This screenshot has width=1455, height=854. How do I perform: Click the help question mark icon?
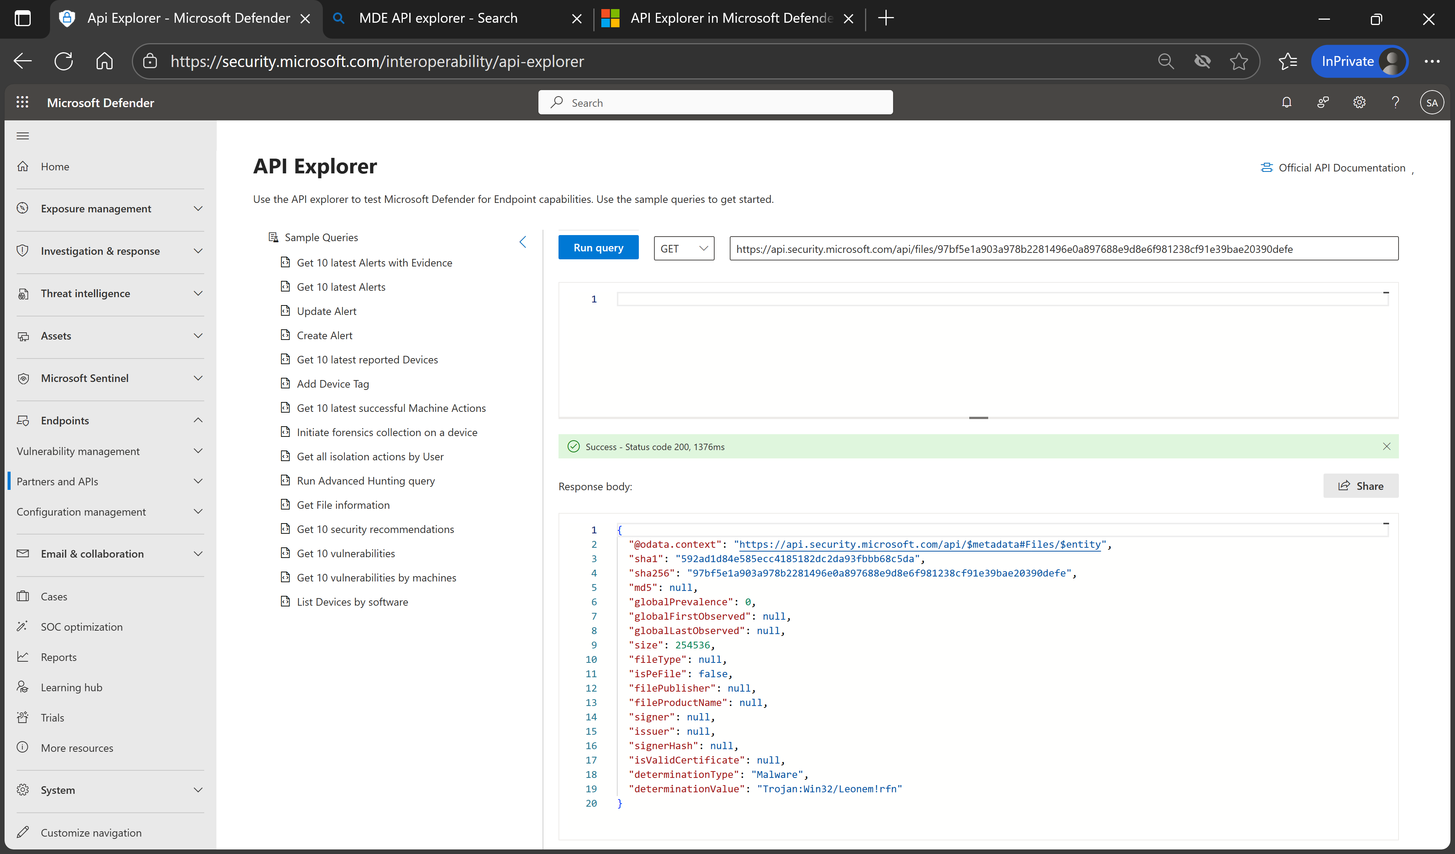tap(1395, 102)
